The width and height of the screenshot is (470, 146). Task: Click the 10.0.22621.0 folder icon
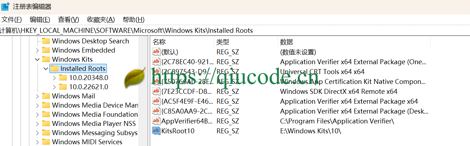click(63, 87)
